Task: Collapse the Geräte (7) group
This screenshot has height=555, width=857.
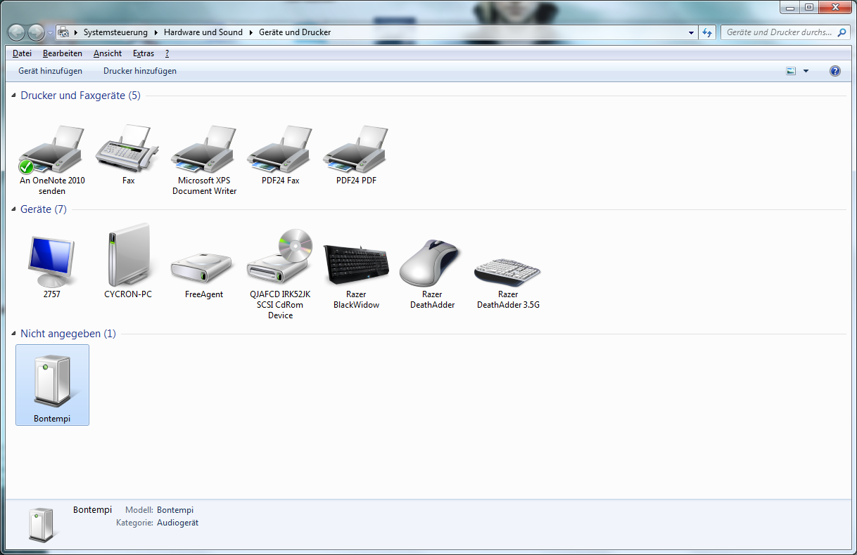Action: [x=14, y=209]
